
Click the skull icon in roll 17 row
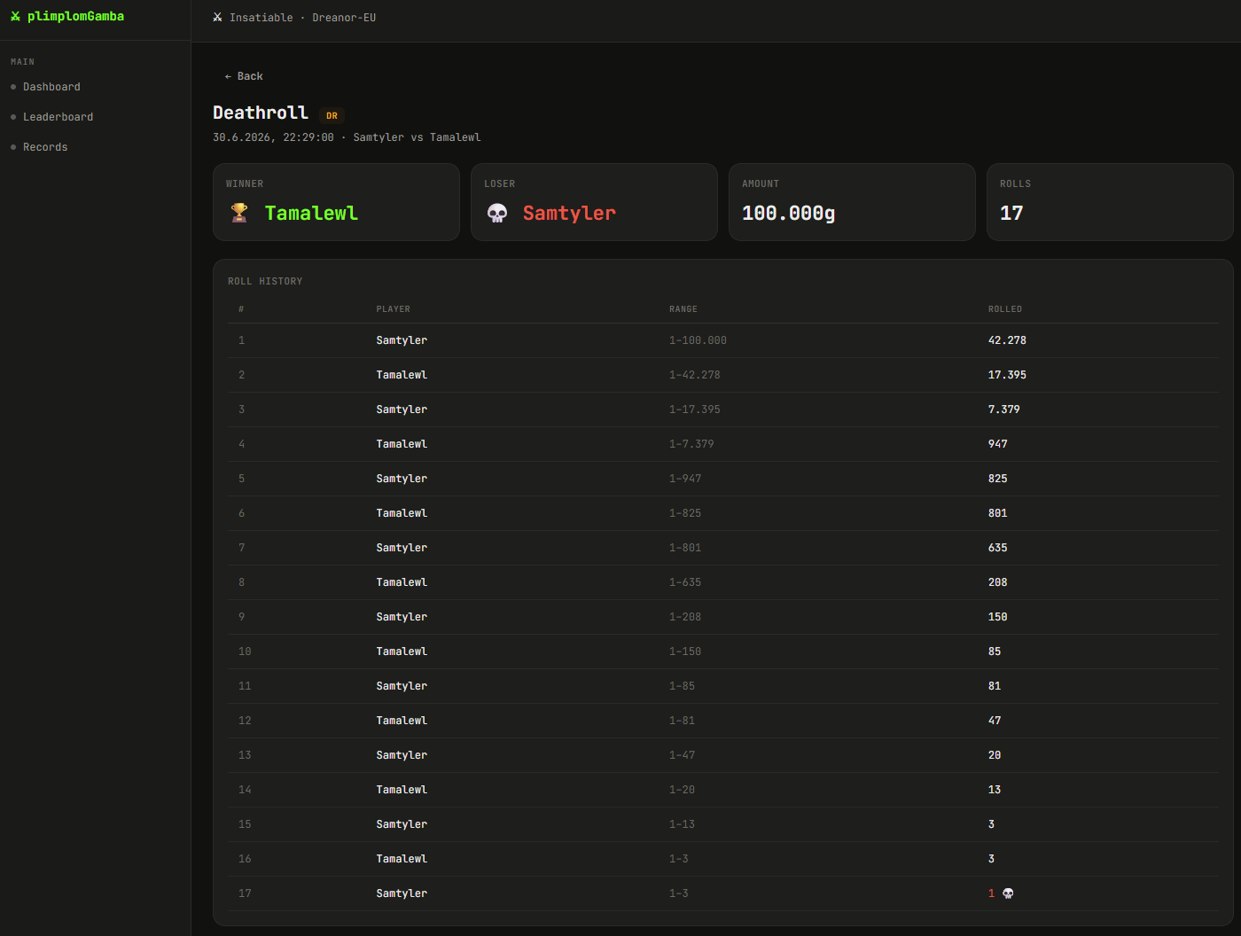point(1008,893)
